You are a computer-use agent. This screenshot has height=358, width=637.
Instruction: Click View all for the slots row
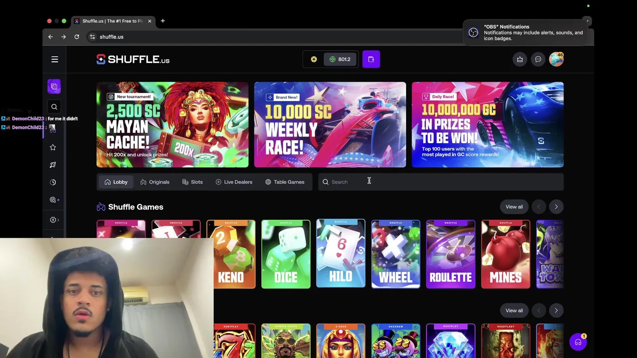pyautogui.click(x=514, y=311)
